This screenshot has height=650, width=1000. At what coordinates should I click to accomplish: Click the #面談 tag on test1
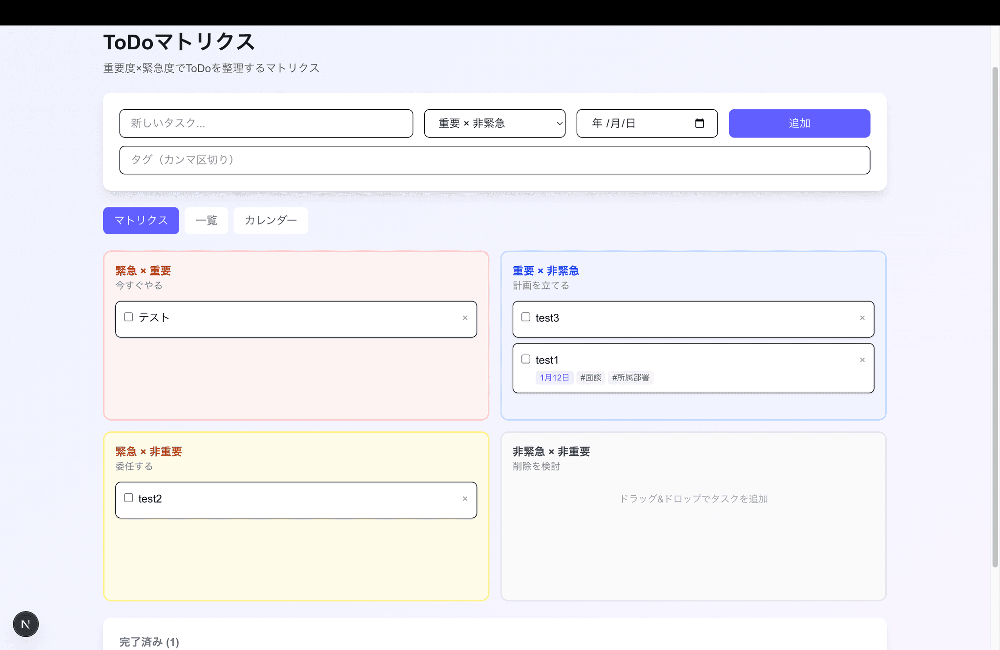point(591,377)
